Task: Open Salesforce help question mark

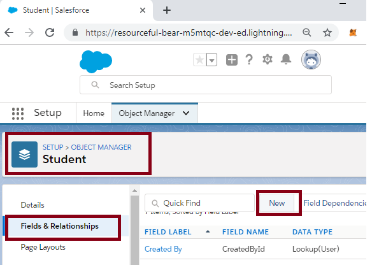Action: [x=249, y=59]
